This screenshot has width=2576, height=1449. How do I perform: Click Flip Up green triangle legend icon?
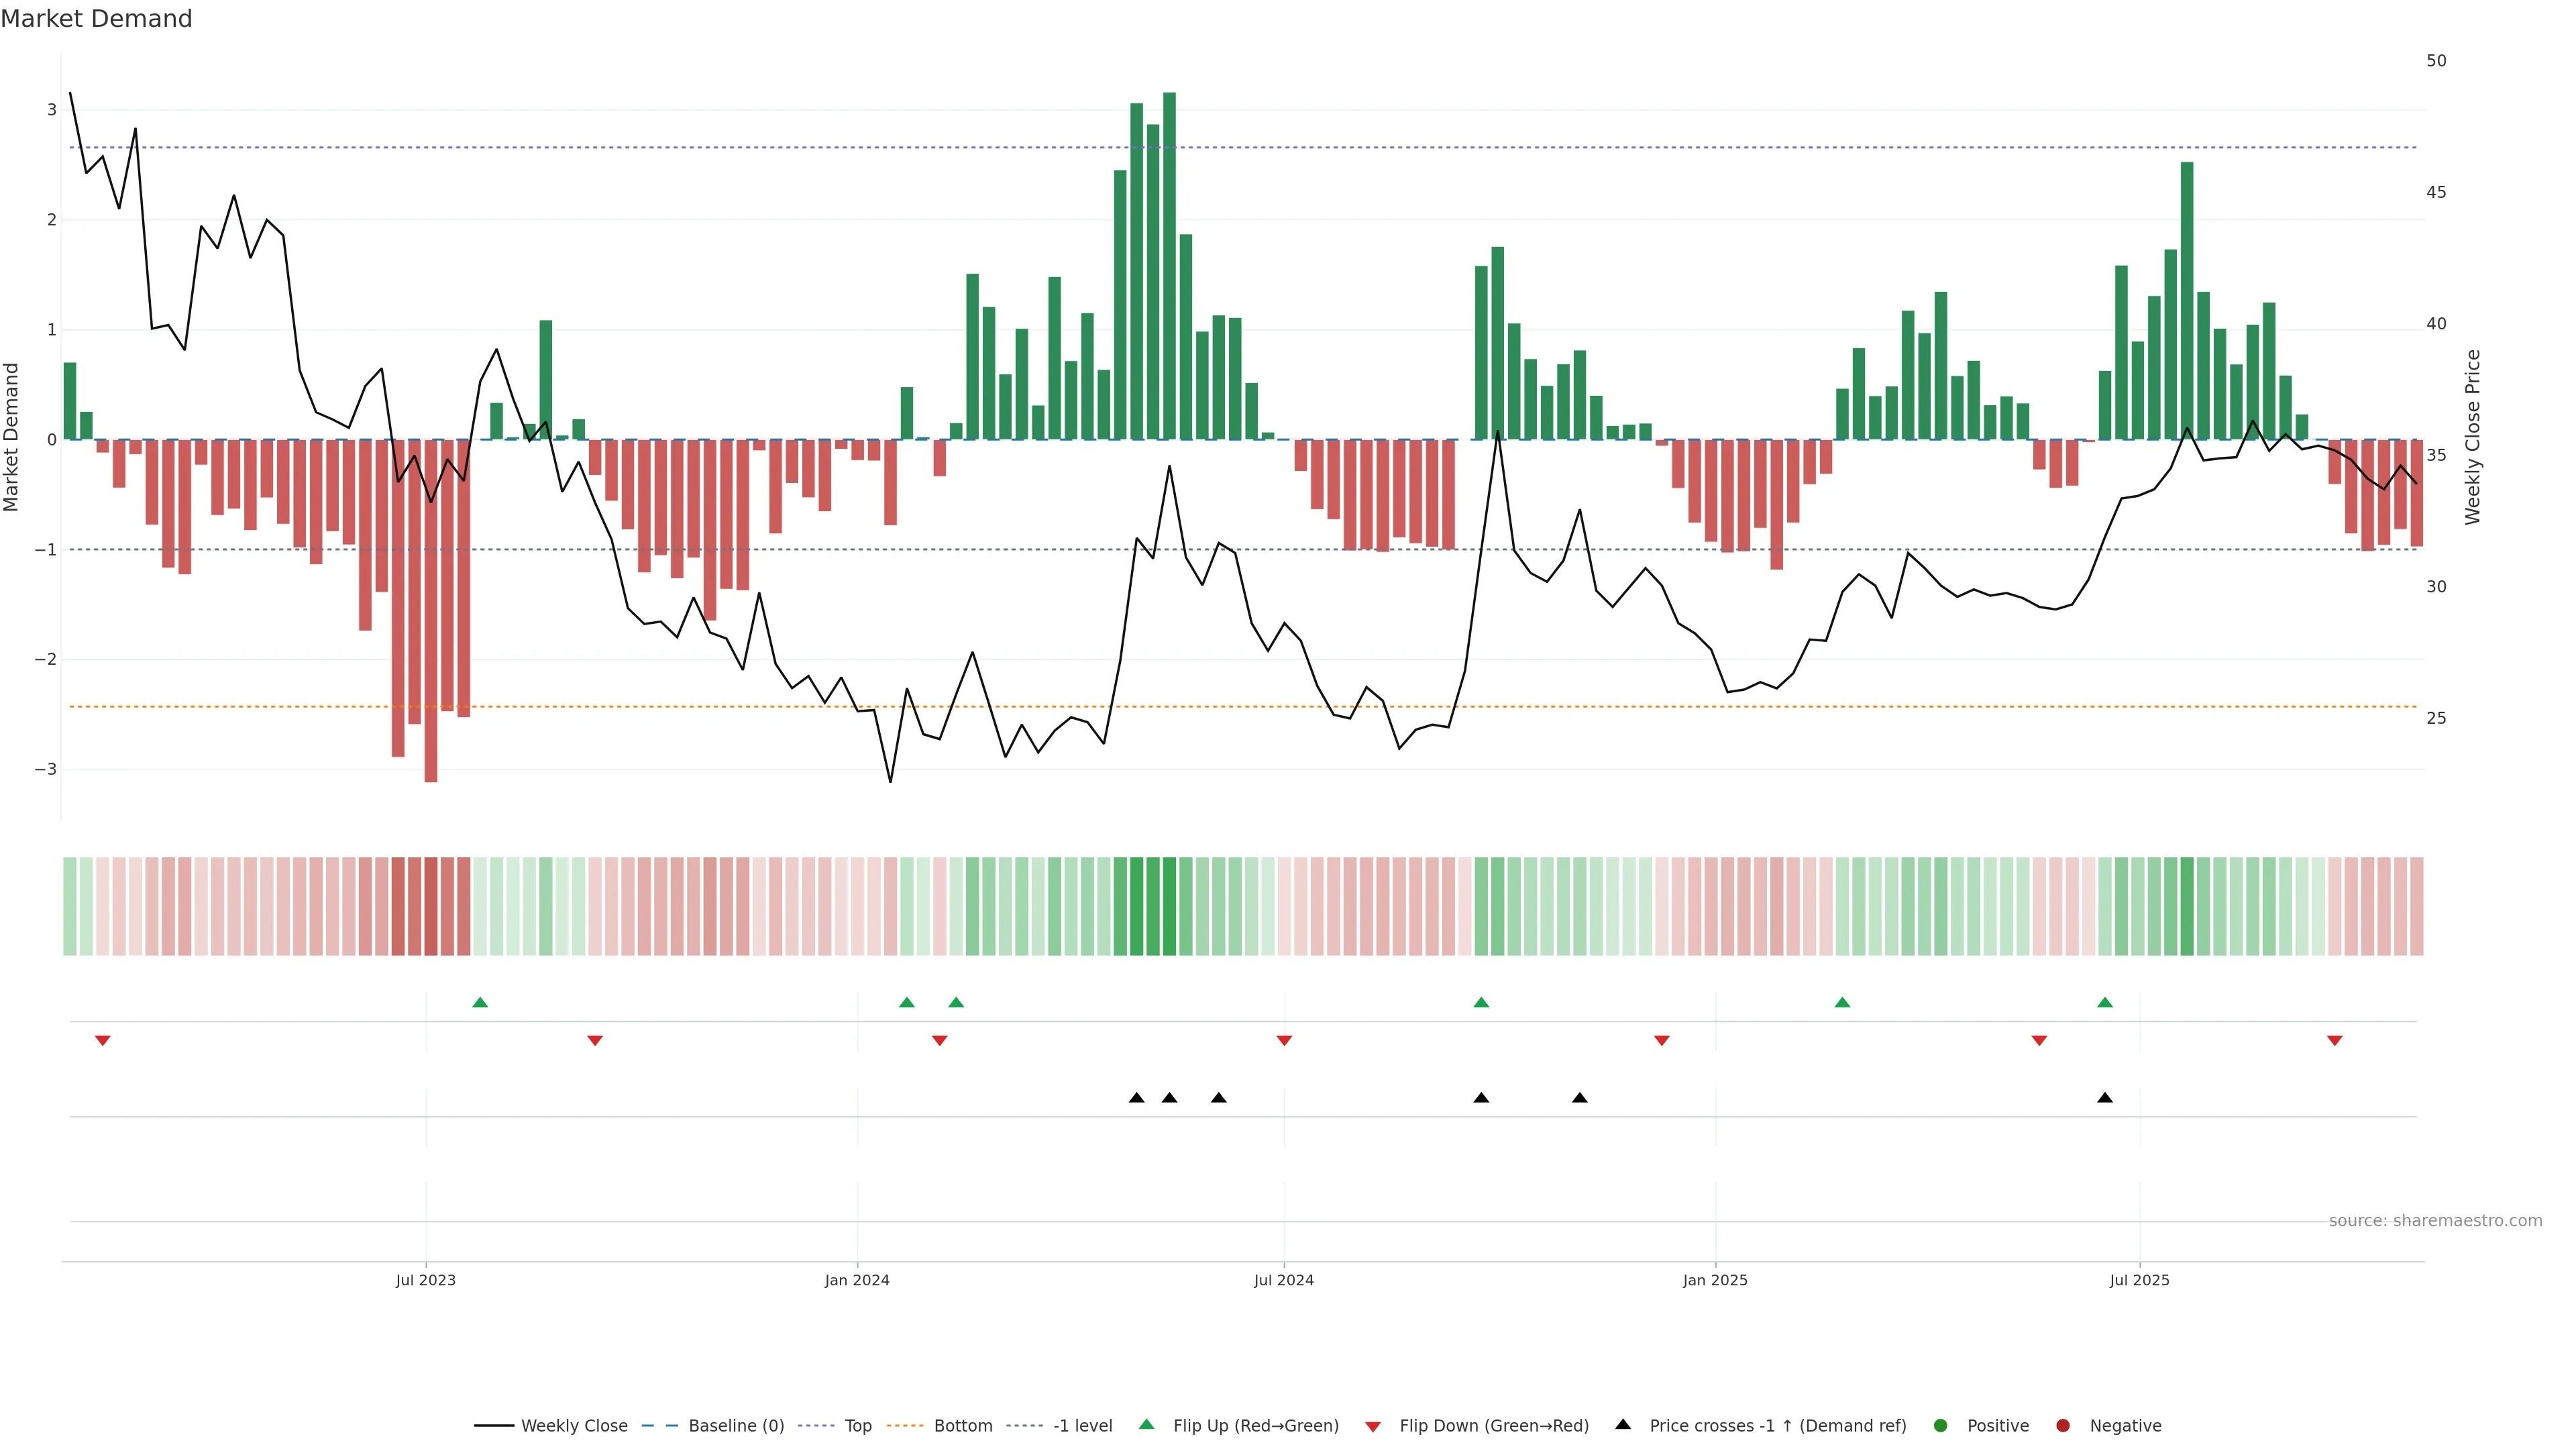[1147, 1424]
